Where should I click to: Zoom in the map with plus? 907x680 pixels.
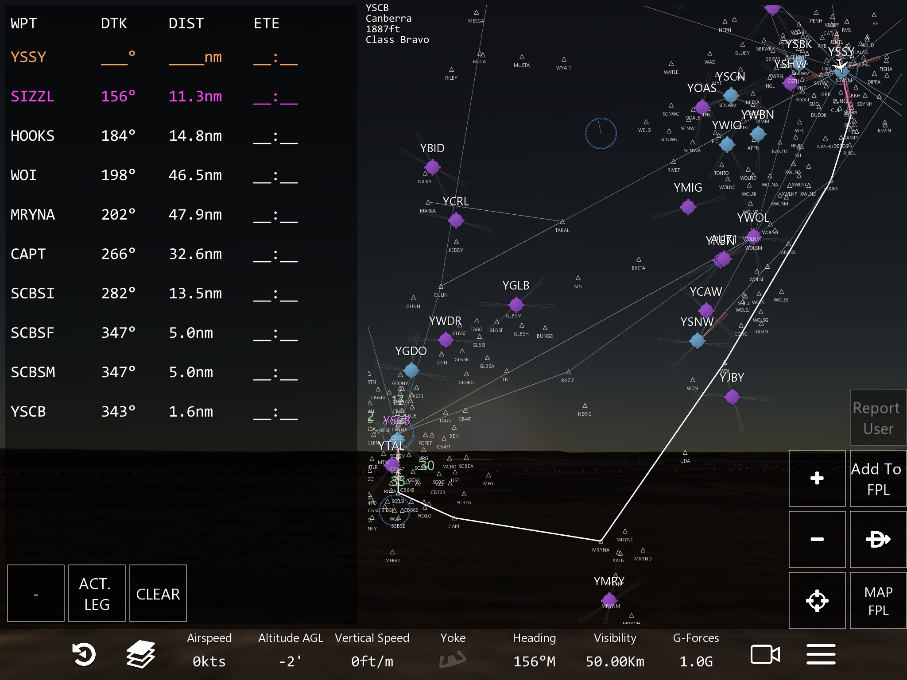tap(817, 478)
